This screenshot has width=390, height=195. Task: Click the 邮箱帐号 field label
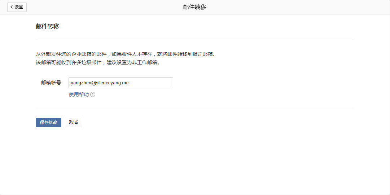[51, 83]
